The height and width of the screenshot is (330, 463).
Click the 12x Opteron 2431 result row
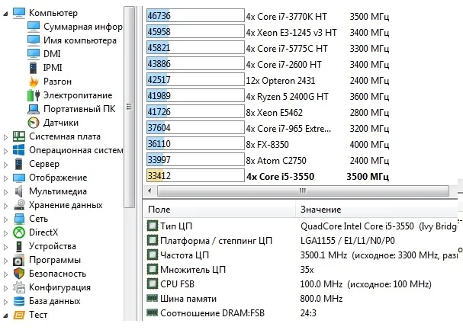pyautogui.click(x=268, y=80)
